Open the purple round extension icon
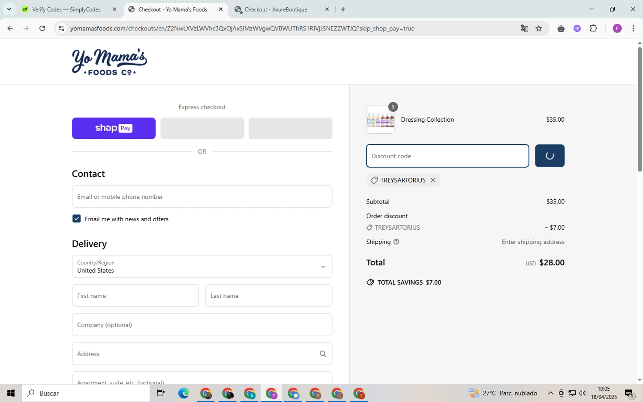 tap(577, 29)
